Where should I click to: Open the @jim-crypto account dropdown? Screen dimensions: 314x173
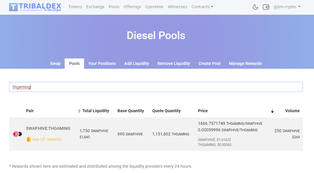287,7
